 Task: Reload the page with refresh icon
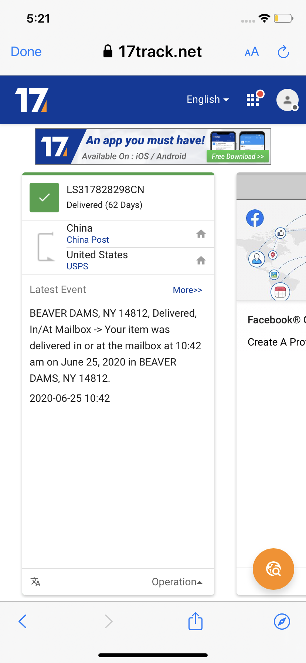(283, 52)
